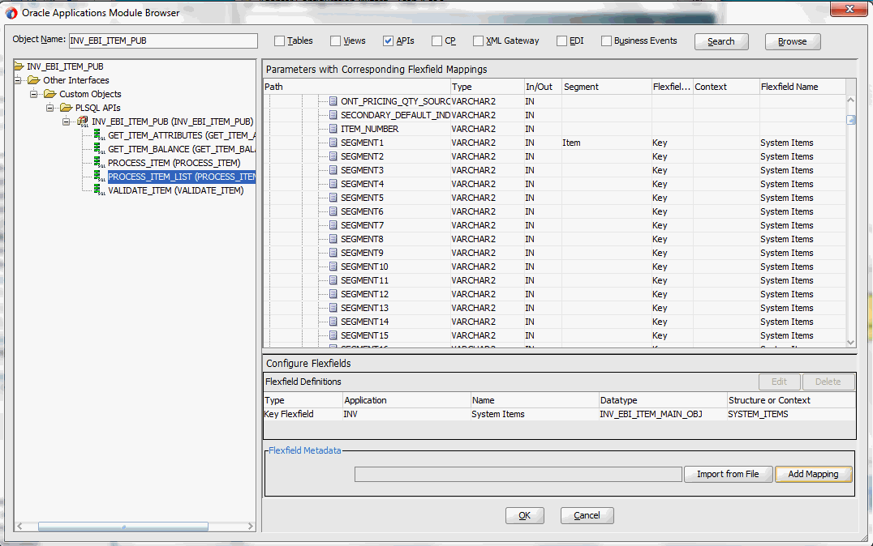Viewport: 873px width, 546px height.
Task: Click the INV_EBI_ITEM_PUB root folder icon
Action: pos(19,66)
